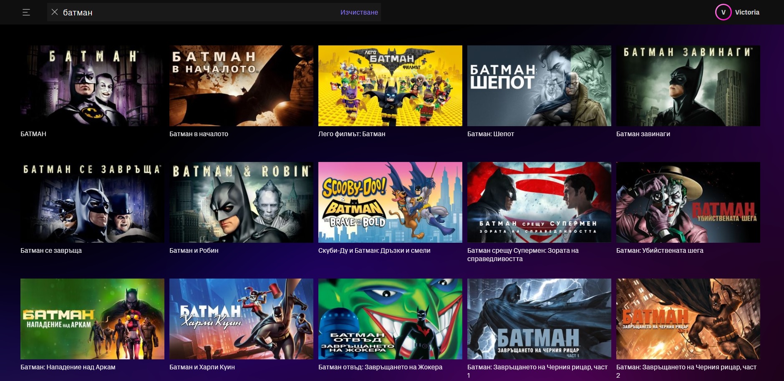This screenshot has width=784, height=381.
Task: Open the Батман: Шепот poster
Action: click(539, 86)
